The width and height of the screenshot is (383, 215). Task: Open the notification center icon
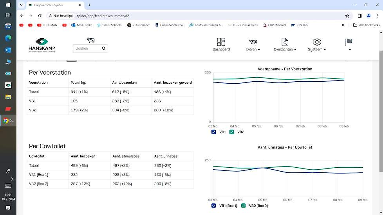(x=8, y=208)
